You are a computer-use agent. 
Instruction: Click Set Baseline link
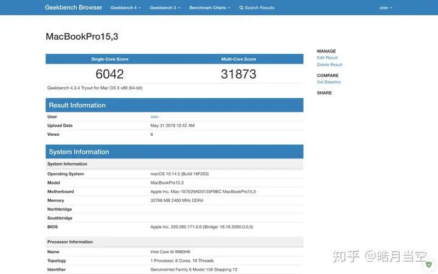328,82
